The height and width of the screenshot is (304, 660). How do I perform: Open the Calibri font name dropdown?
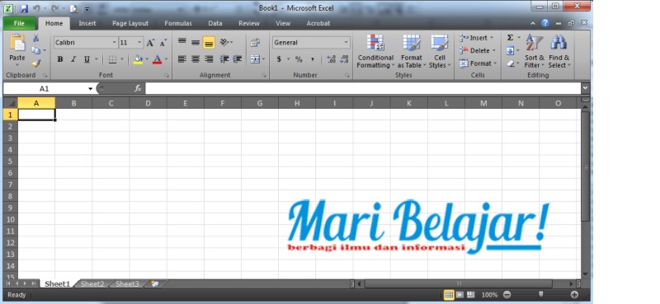tap(115, 43)
